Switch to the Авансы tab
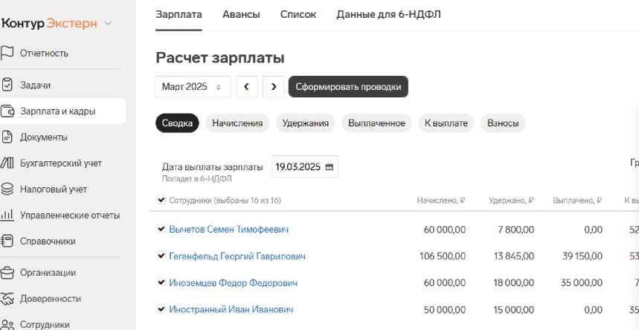The width and height of the screenshot is (639, 330). [241, 14]
